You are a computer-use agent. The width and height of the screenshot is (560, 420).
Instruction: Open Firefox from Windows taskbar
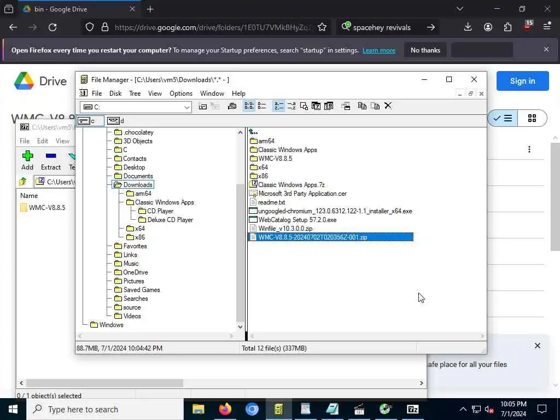[x=225, y=409]
